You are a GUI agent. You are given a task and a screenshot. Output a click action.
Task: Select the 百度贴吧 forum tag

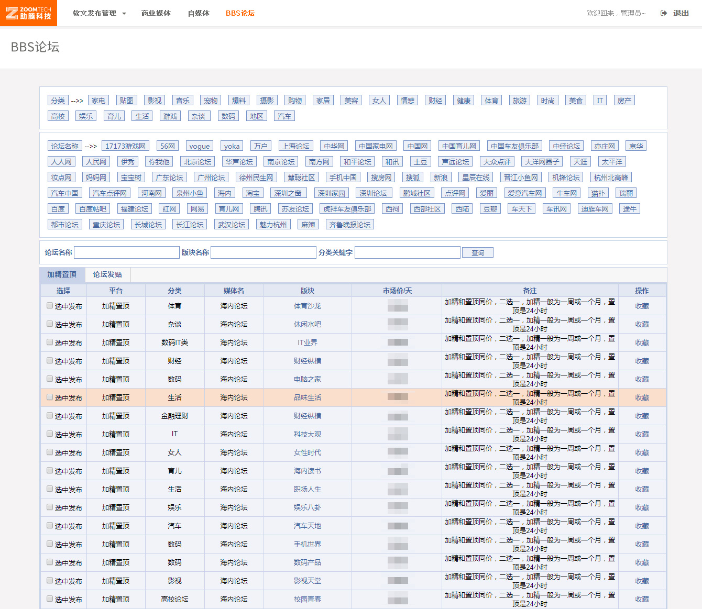point(93,209)
